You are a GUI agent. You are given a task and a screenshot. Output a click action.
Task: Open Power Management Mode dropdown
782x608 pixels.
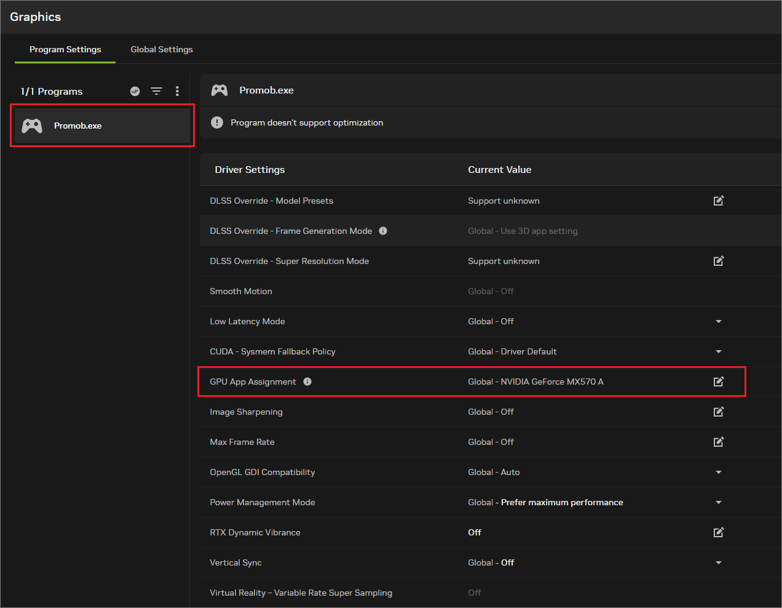719,502
